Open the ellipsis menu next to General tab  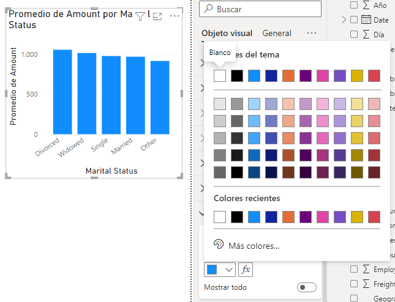[312, 34]
